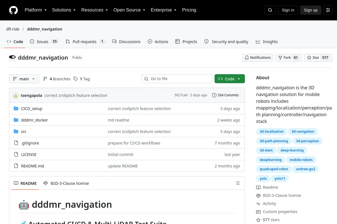
Task: Click the quadruped-robot topic tag
Action: point(274,169)
